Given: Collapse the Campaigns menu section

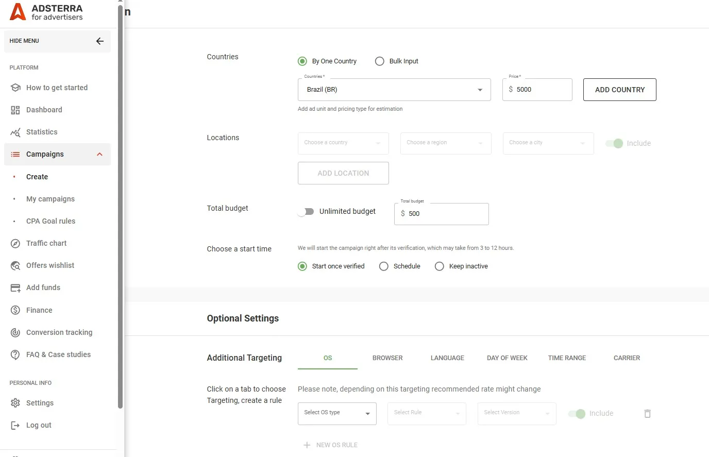Looking at the screenshot, I should coord(99,155).
